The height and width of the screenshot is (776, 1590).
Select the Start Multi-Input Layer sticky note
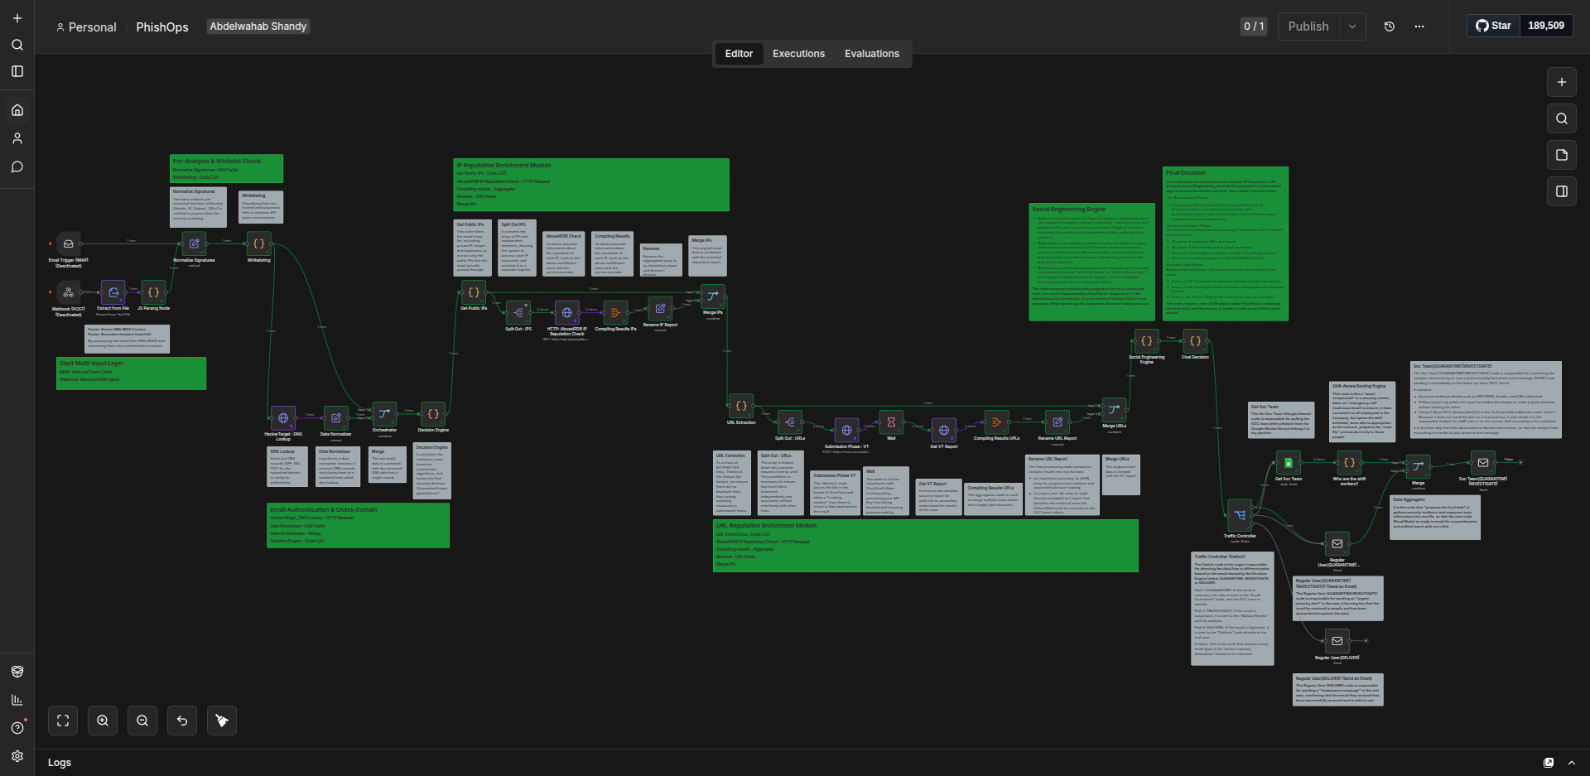[x=131, y=373]
